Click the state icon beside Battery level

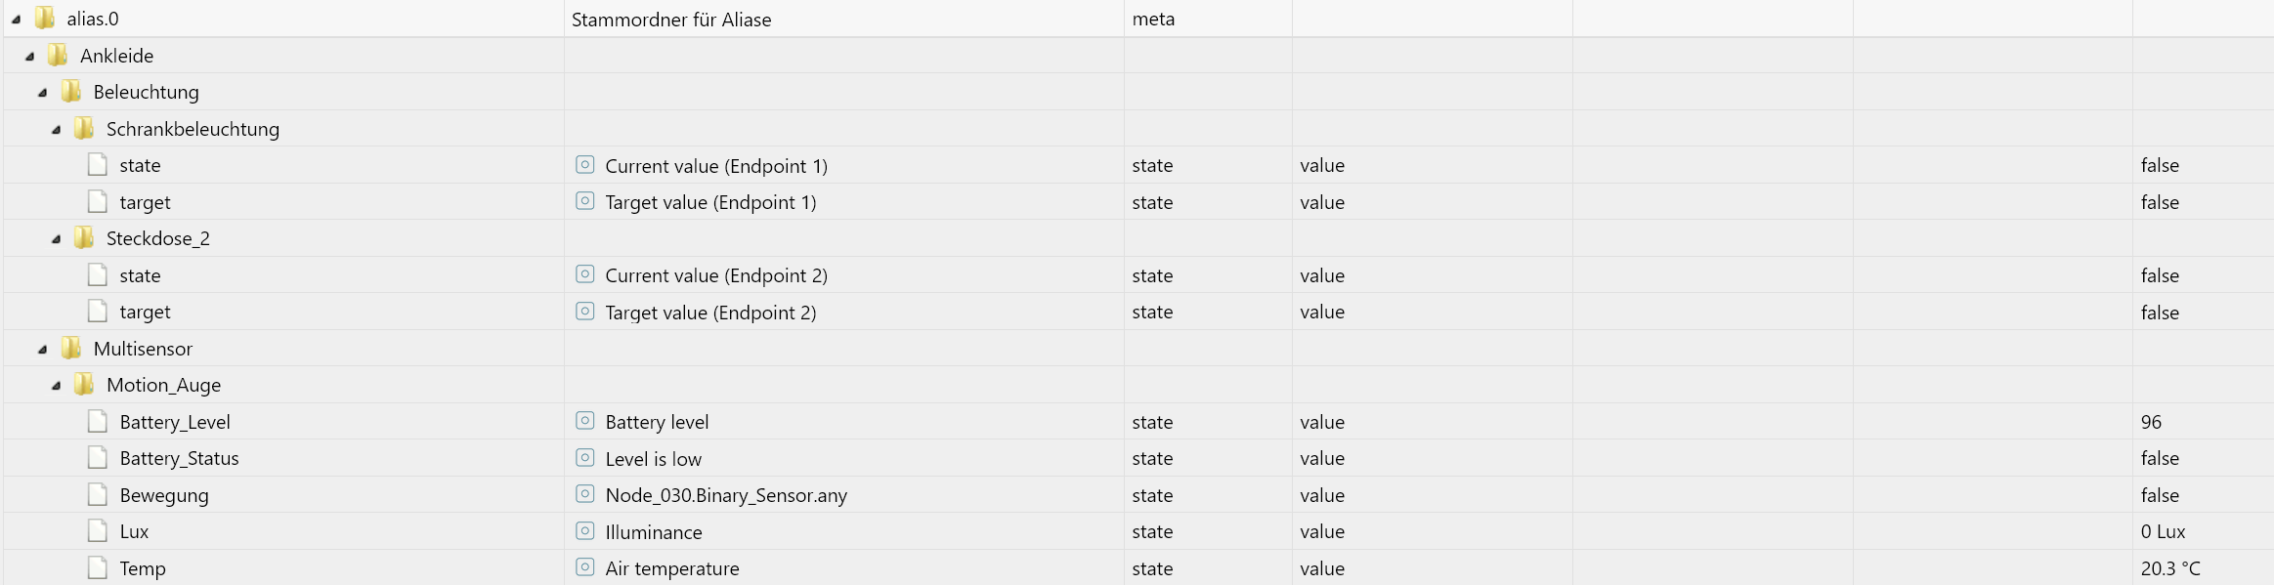click(x=584, y=421)
